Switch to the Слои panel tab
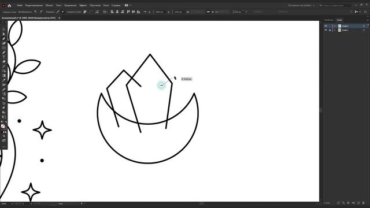 click(x=339, y=20)
